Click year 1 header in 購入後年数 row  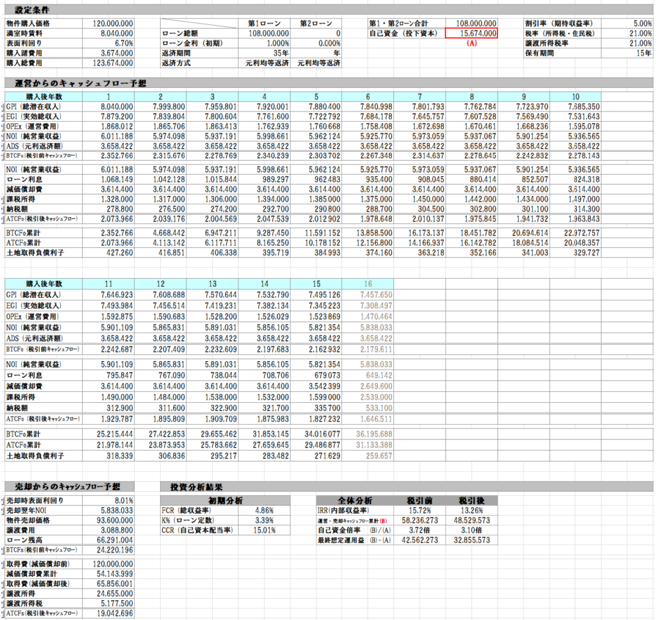(108, 96)
